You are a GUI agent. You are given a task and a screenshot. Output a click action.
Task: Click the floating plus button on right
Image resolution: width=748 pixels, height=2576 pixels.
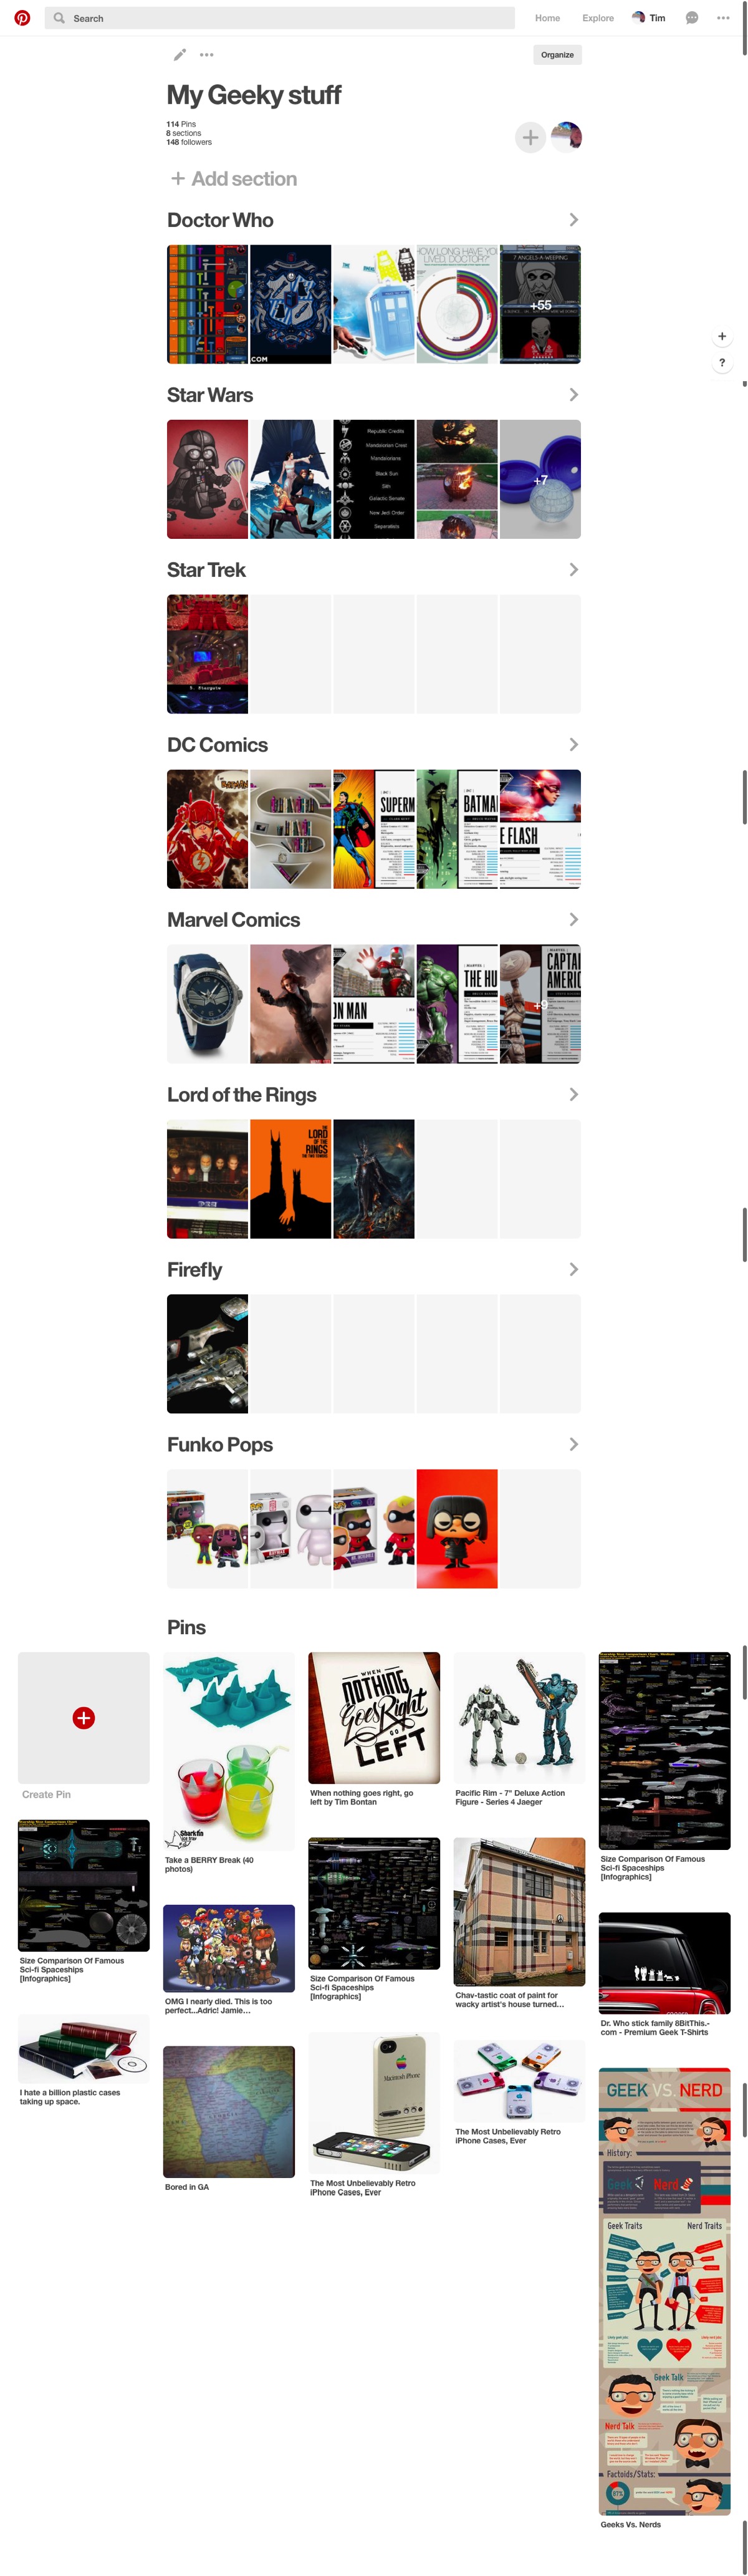click(x=722, y=336)
